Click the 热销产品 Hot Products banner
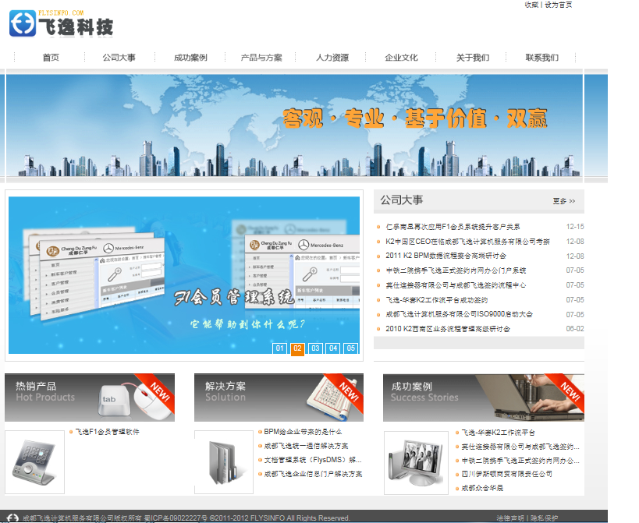639x523 pixels. point(90,398)
